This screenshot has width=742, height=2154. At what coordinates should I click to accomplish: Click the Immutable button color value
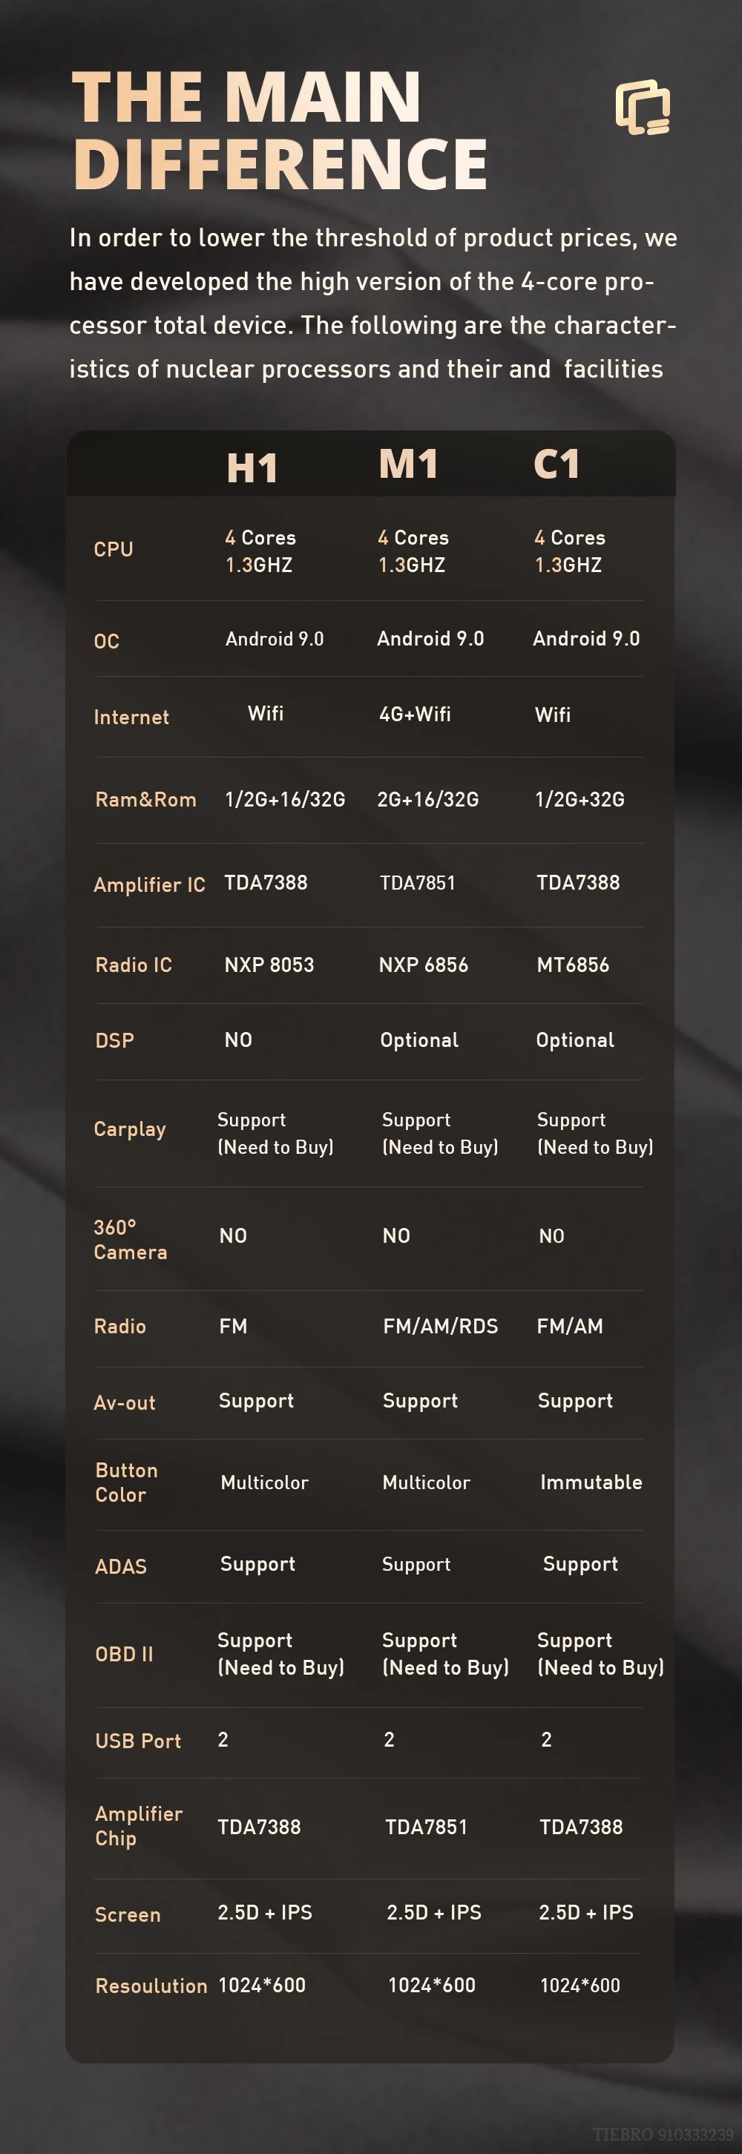click(x=591, y=1482)
